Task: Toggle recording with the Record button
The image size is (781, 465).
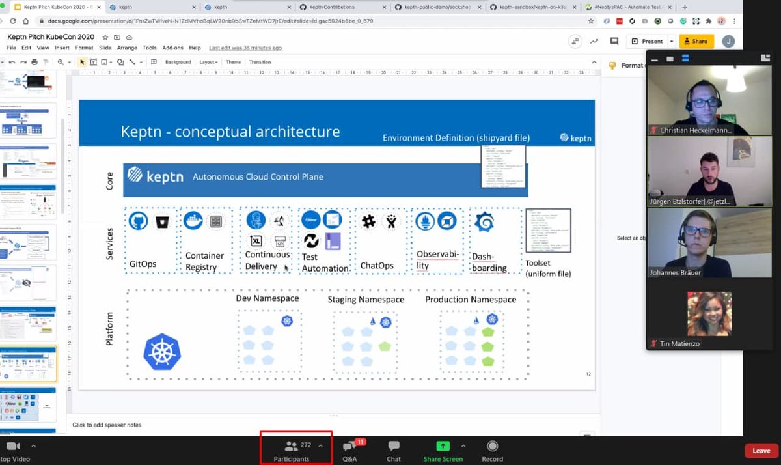Action: tap(493, 450)
